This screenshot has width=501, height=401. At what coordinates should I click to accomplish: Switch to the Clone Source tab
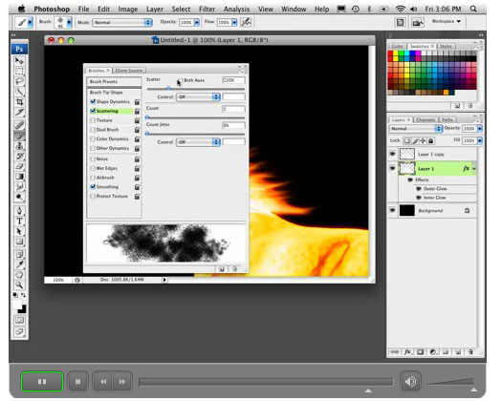point(129,71)
